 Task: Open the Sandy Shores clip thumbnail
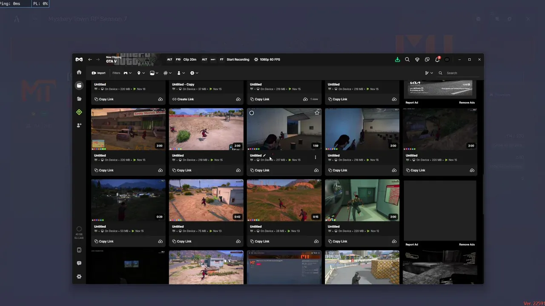coord(128,129)
